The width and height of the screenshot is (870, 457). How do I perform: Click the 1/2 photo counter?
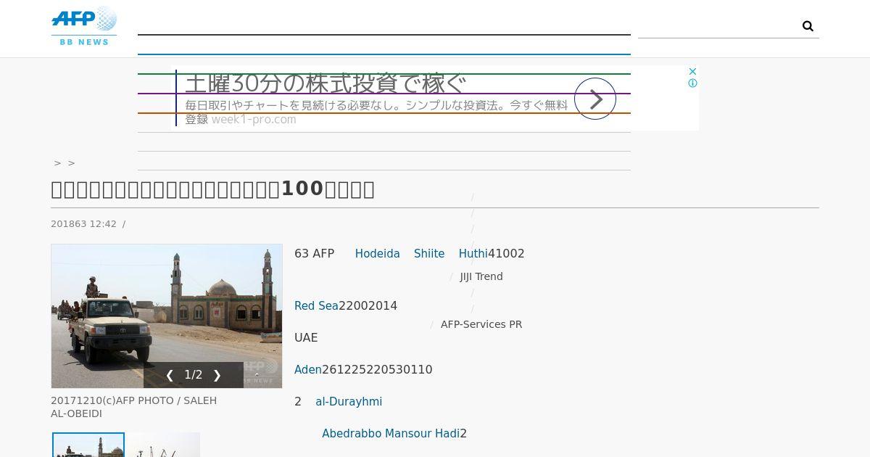point(193,375)
